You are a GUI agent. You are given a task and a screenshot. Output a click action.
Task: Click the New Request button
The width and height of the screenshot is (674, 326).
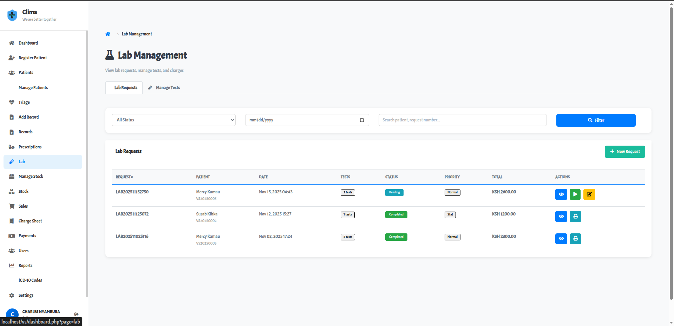click(624, 152)
